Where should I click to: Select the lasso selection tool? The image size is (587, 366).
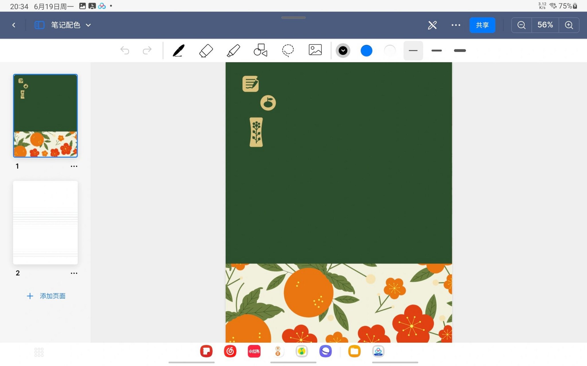click(x=288, y=50)
